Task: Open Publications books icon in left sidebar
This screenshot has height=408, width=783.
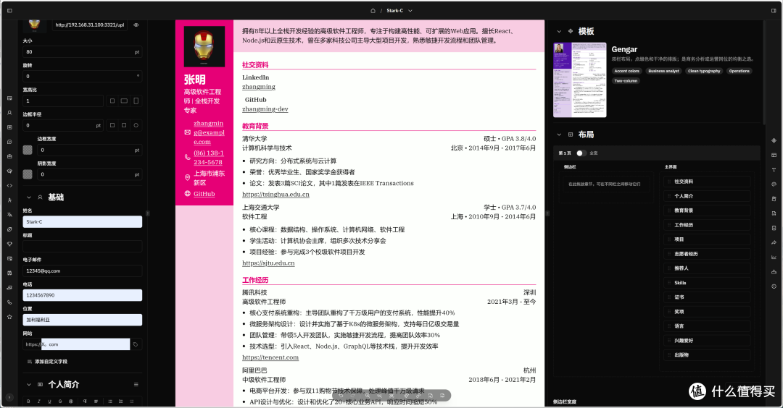Action: [x=9, y=273]
